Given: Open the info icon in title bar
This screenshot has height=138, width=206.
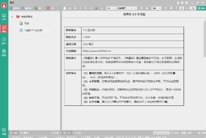Looking at the screenshot, I should tap(186, 3).
